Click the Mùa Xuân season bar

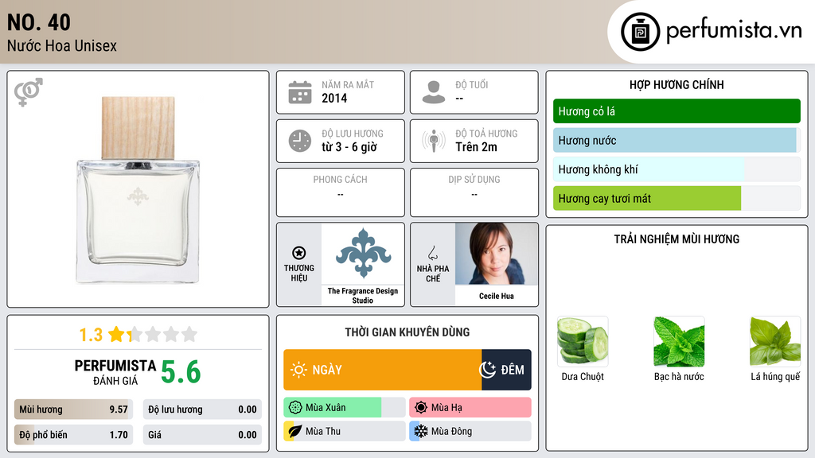click(x=345, y=408)
